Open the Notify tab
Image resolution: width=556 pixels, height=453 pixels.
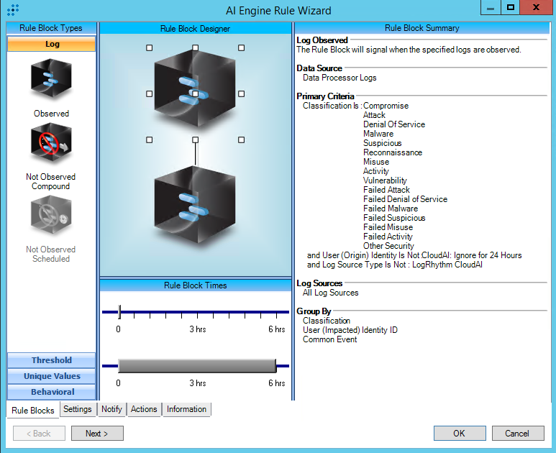(x=111, y=409)
